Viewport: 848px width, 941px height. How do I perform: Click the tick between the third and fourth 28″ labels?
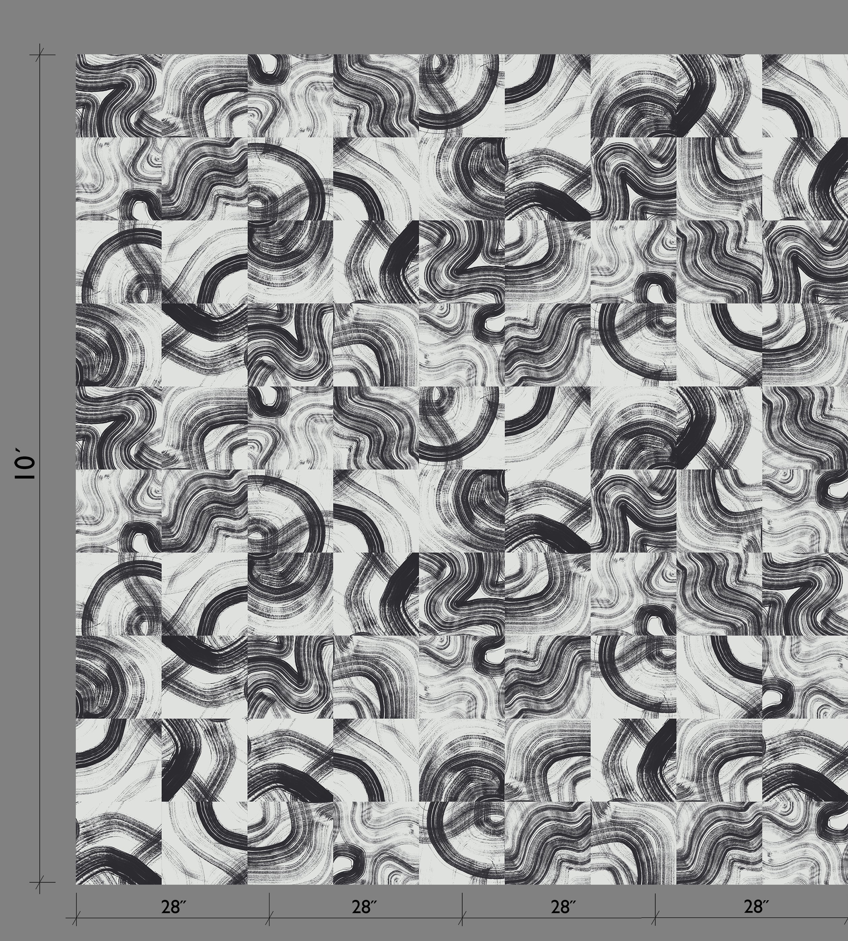click(x=655, y=918)
